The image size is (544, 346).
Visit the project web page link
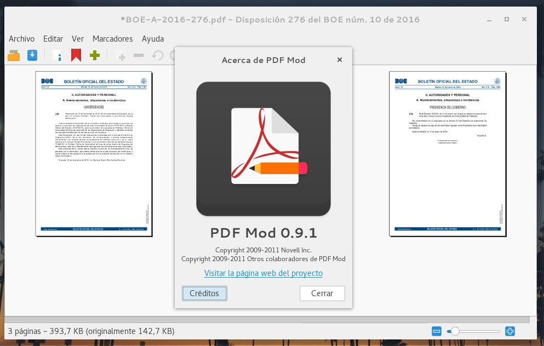pos(264,273)
